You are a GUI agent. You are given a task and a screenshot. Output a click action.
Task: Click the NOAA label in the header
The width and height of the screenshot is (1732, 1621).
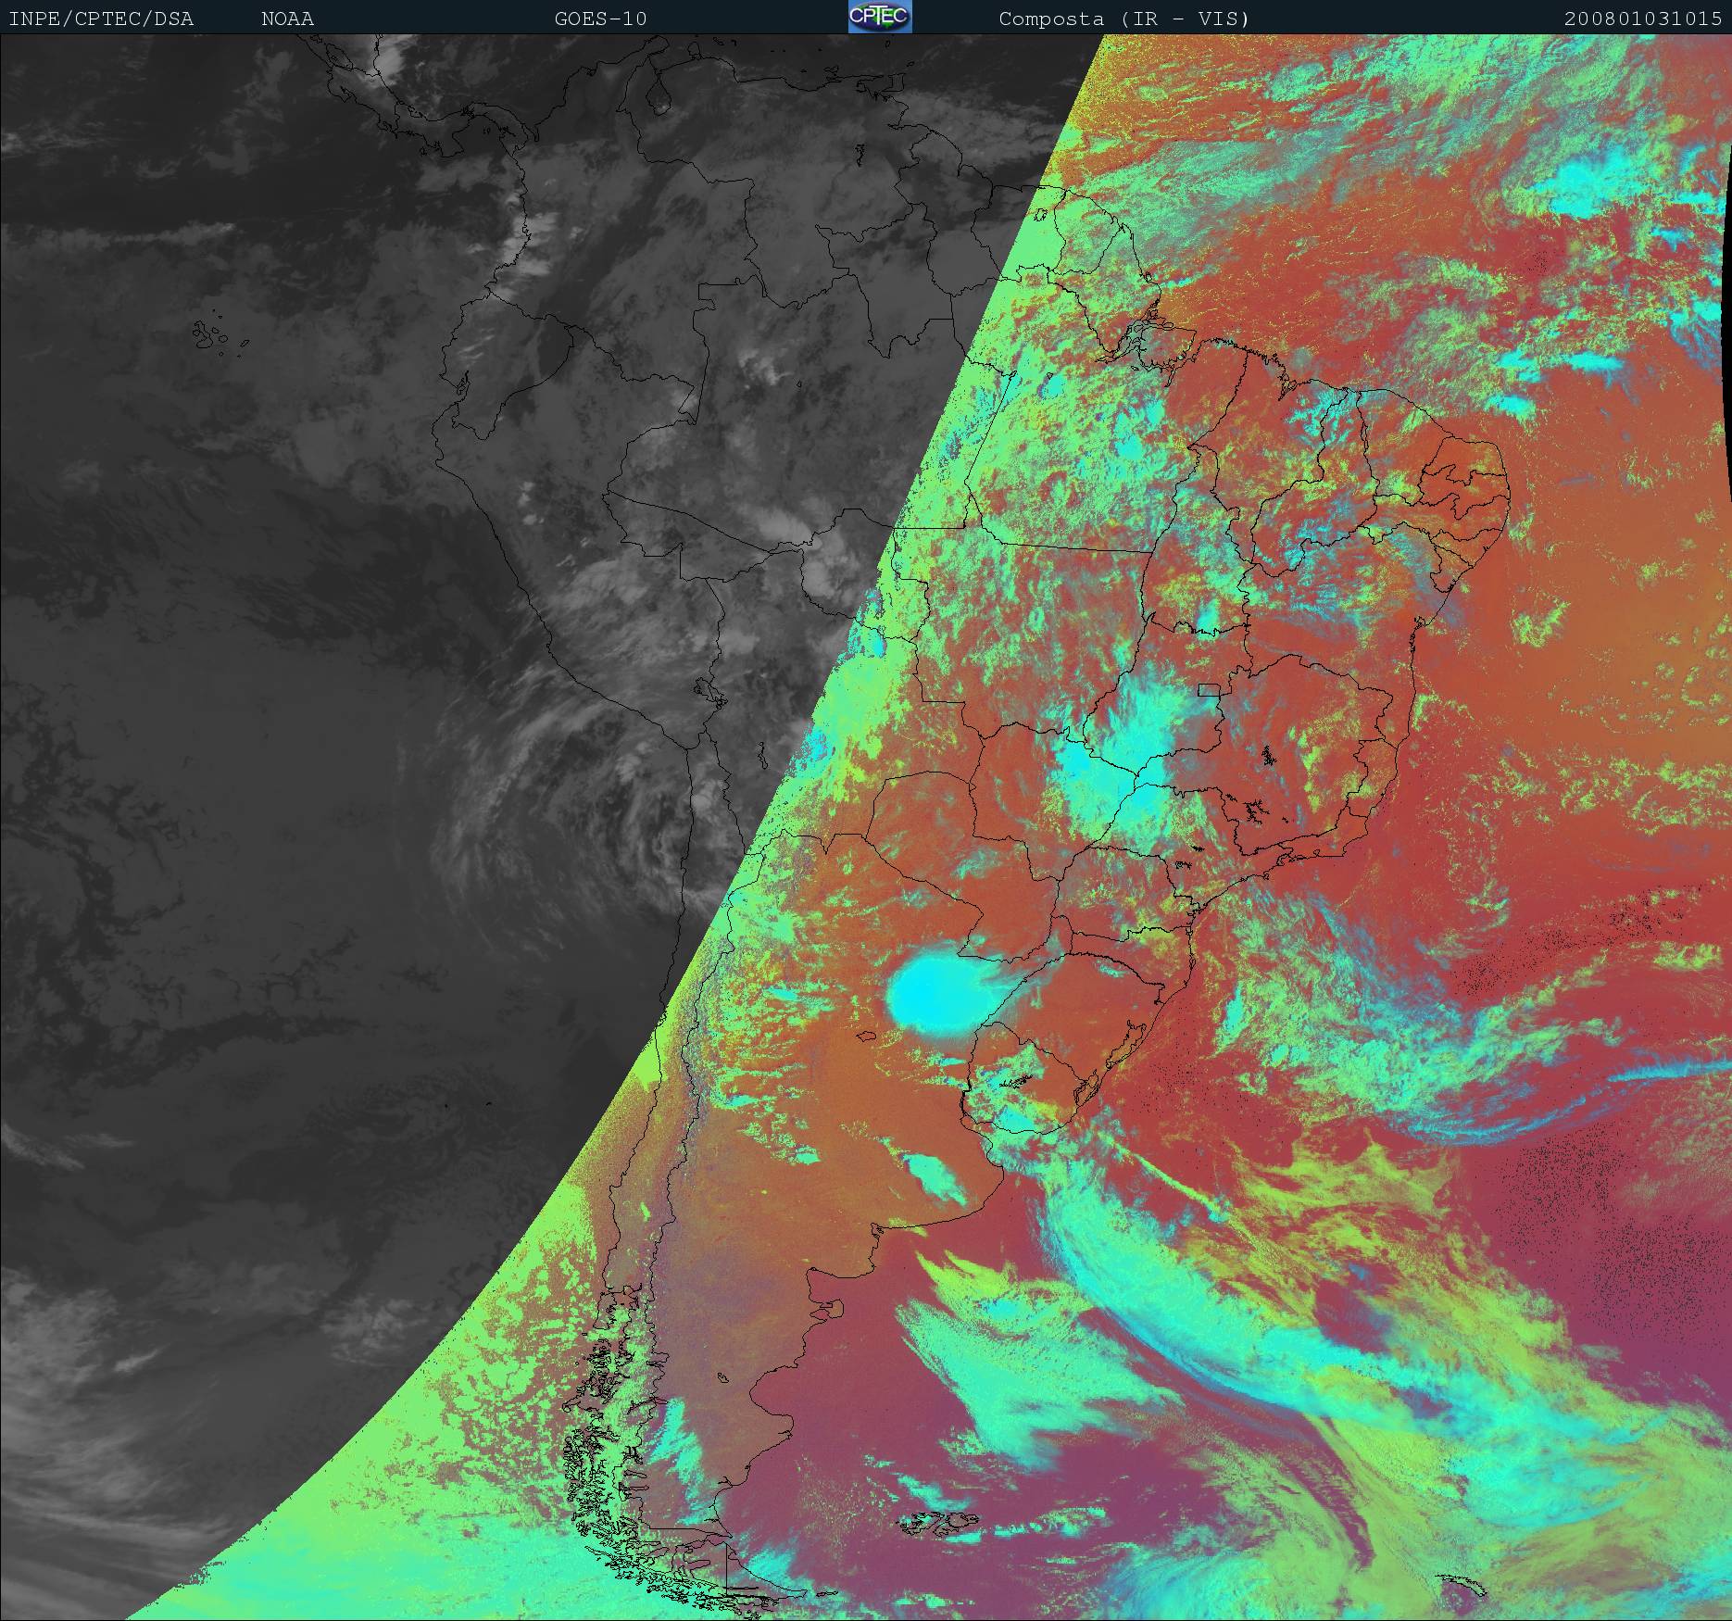click(x=287, y=19)
